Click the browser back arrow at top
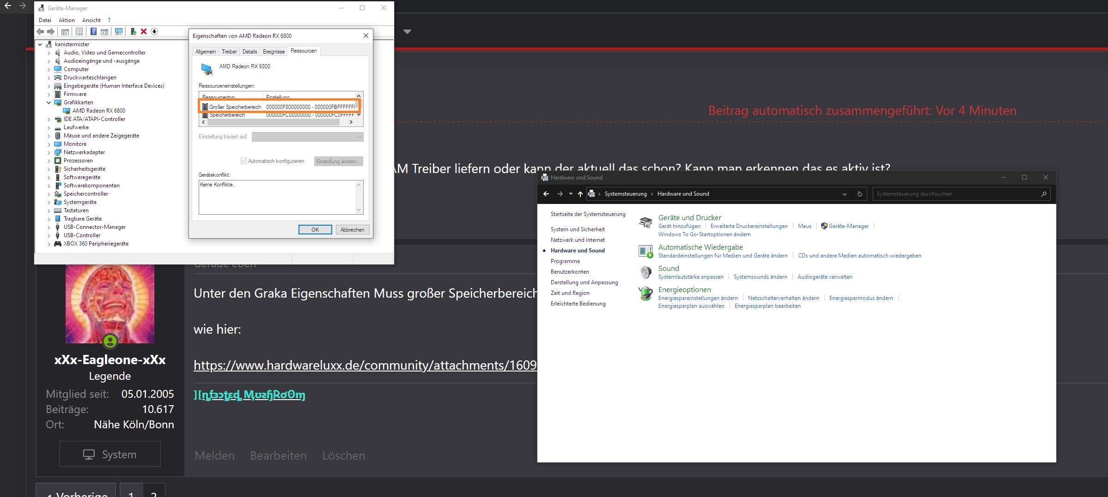1108x497 pixels. [x=7, y=6]
